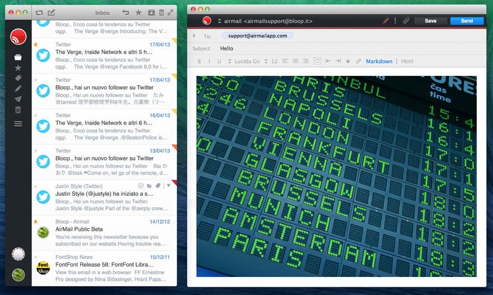This screenshot has height=295, width=493.
Task: Click the Send button
Action: pyautogui.click(x=467, y=21)
